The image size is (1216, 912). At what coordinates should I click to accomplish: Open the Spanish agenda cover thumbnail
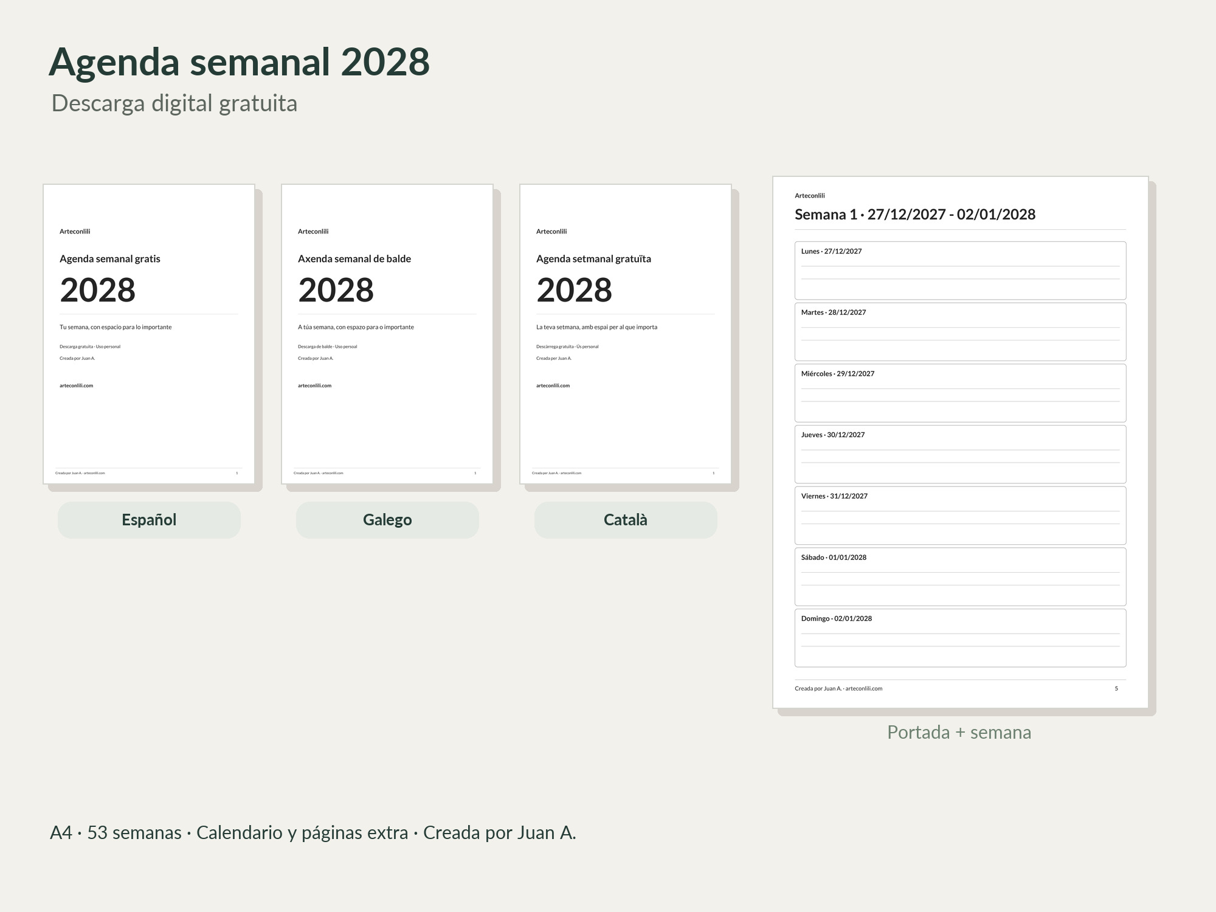149,334
